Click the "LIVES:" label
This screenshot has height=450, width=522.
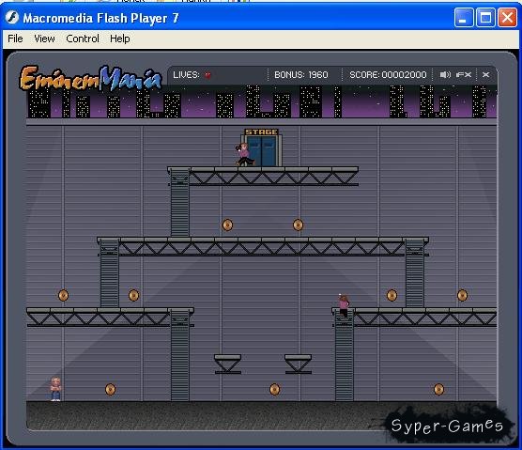coord(186,75)
